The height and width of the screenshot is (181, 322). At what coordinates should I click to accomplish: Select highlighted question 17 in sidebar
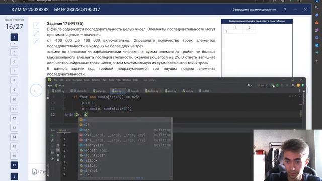tap(14, 165)
